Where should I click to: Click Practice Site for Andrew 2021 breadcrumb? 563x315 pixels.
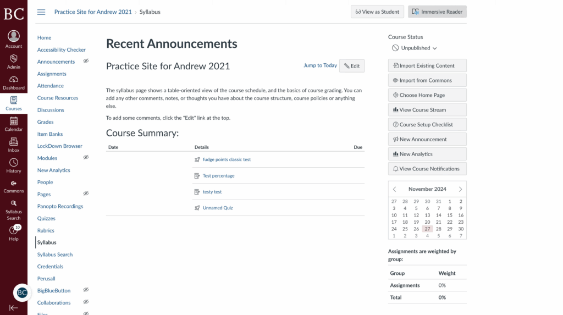click(93, 12)
